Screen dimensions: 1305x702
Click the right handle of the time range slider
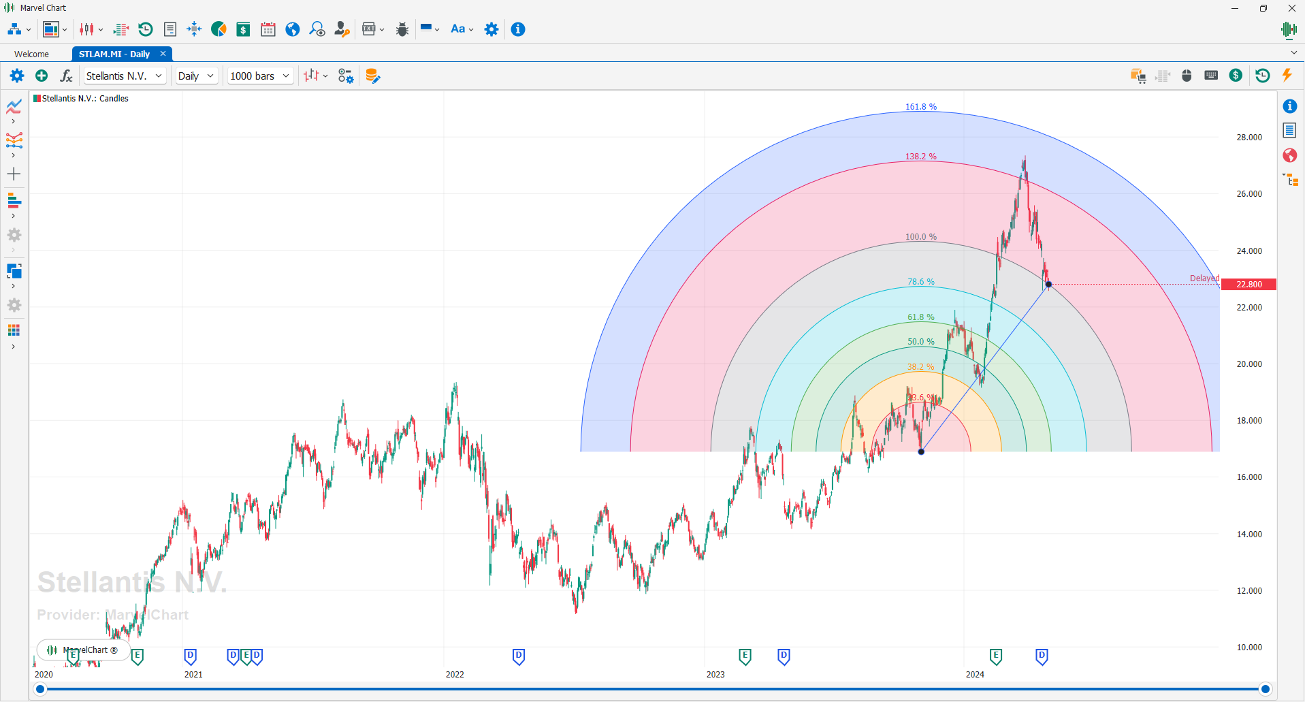1265,689
